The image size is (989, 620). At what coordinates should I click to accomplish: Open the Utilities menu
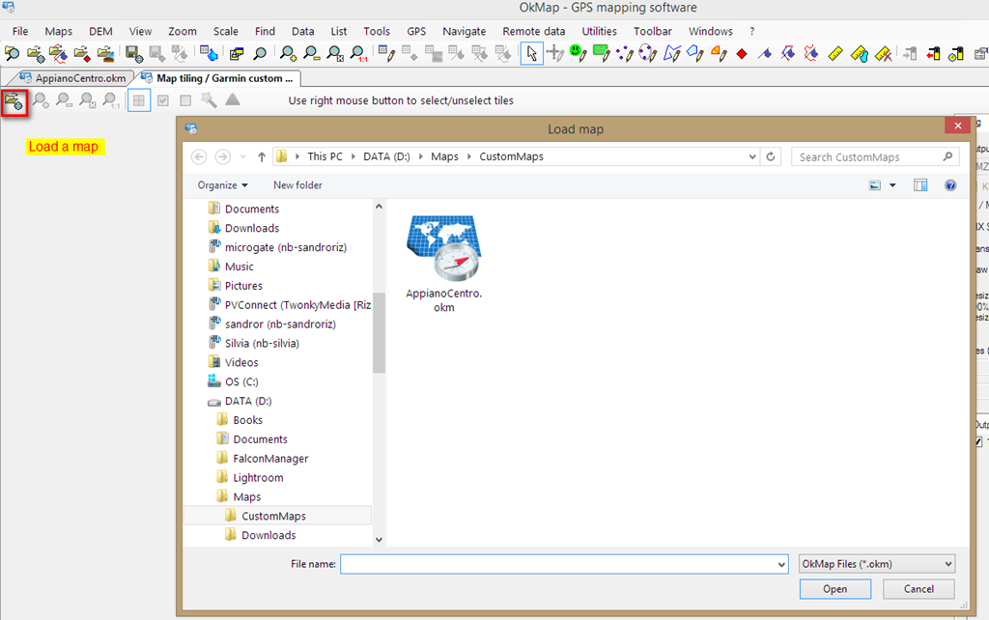pos(599,31)
